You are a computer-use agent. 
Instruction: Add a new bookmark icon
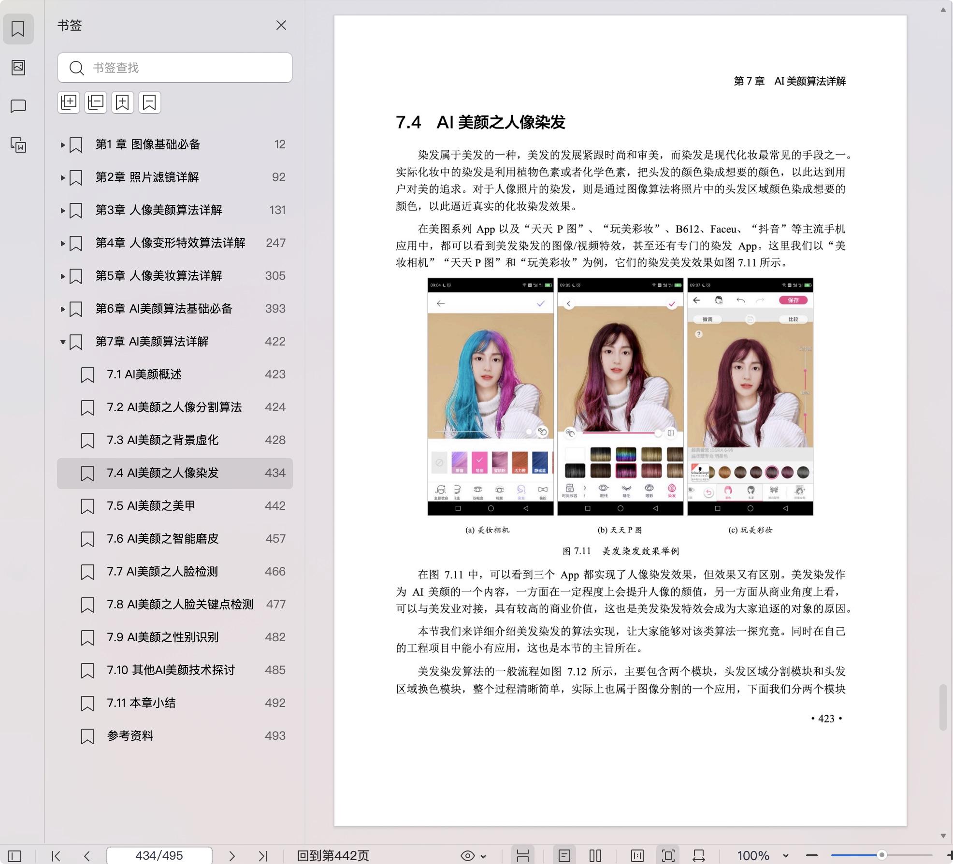(123, 102)
